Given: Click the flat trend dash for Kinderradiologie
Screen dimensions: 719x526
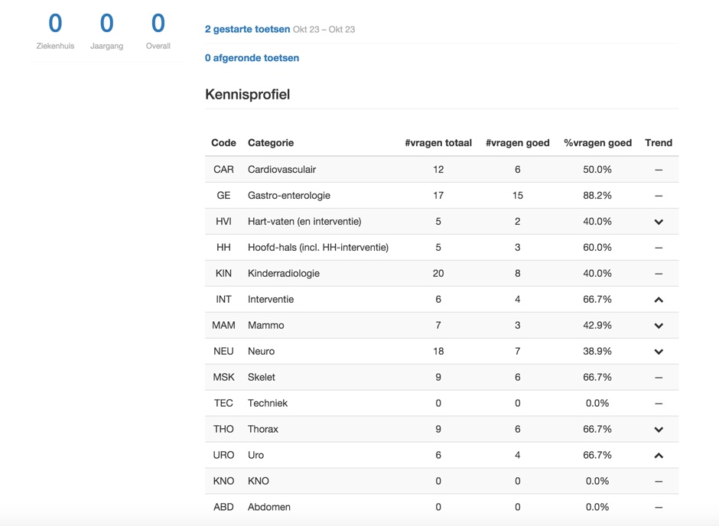Looking at the screenshot, I should [x=658, y=274].
